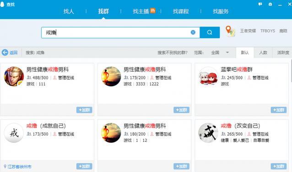Screen dimensions: 292x172
Task: Click 管理在线 admin icon in 265/500 card
Action: tap(249, 134)
